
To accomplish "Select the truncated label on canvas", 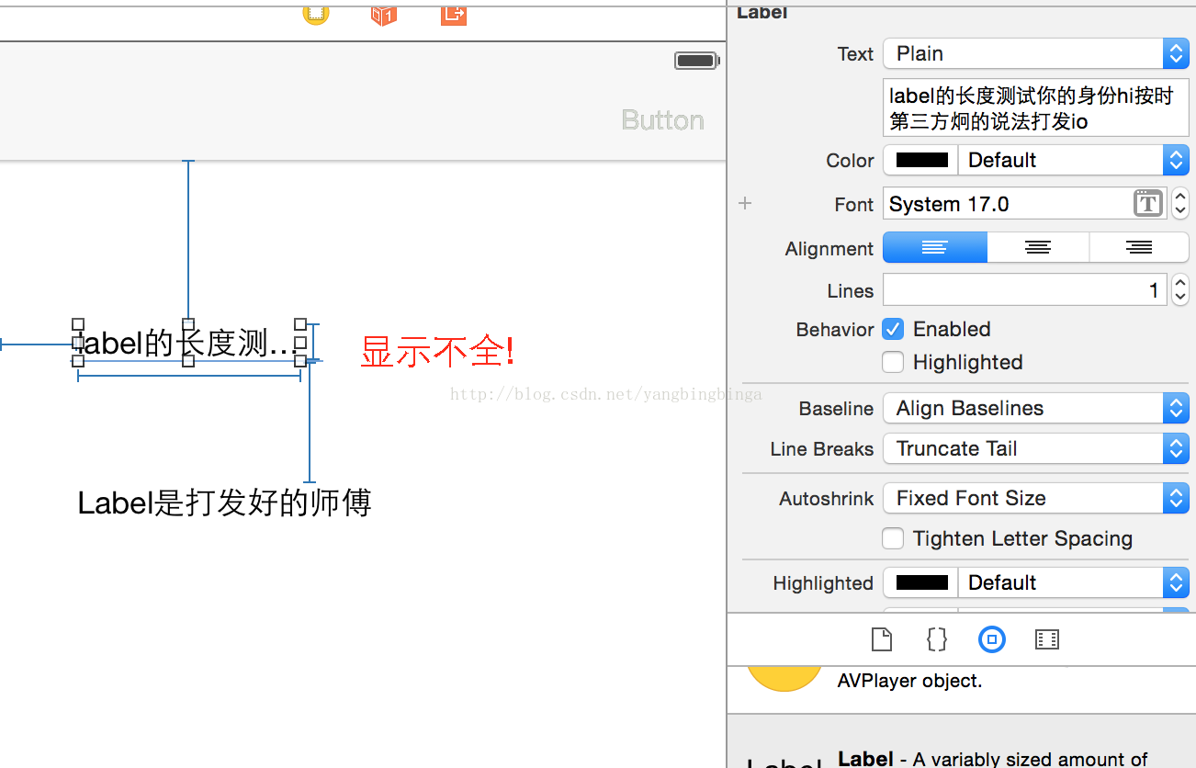I will (x=189, y=344).
